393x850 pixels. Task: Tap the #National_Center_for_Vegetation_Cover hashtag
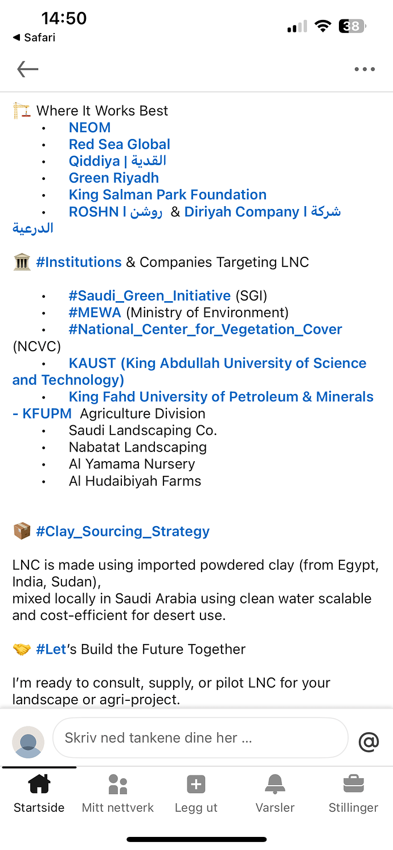206,329
